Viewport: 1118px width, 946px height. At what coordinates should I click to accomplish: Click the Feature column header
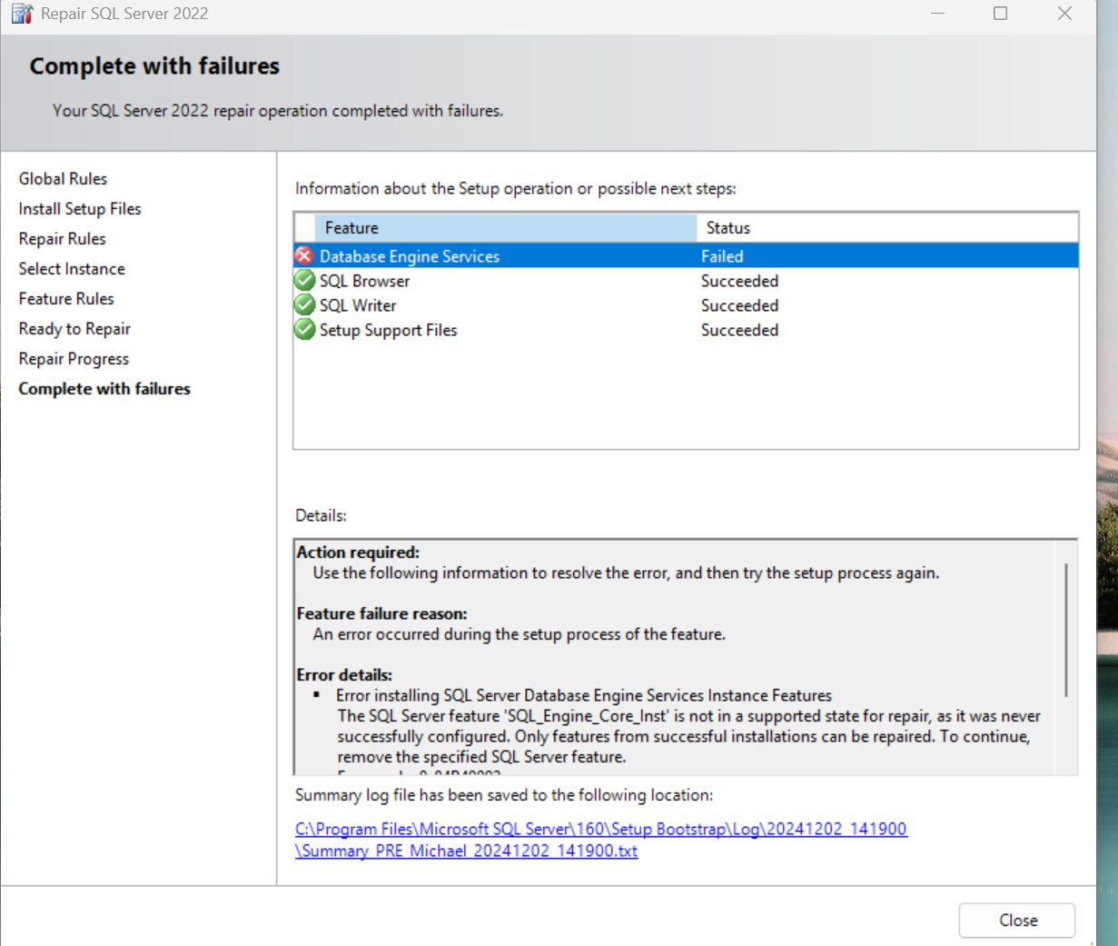pyautogui.click(x=504, y=228)
